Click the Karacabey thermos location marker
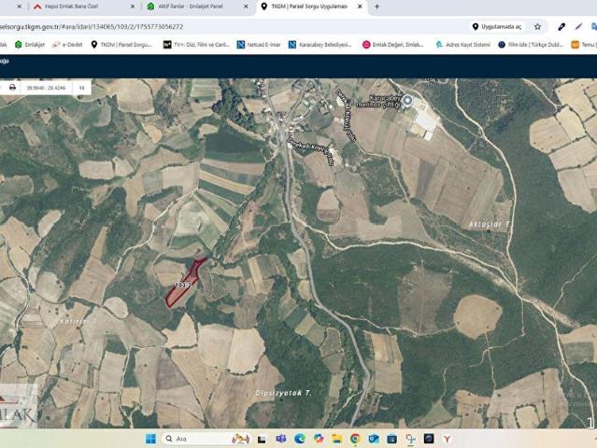 point(406,100)
